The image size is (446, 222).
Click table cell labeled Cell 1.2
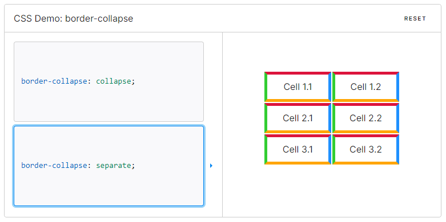pyautogui.click(x=365, y=87)
